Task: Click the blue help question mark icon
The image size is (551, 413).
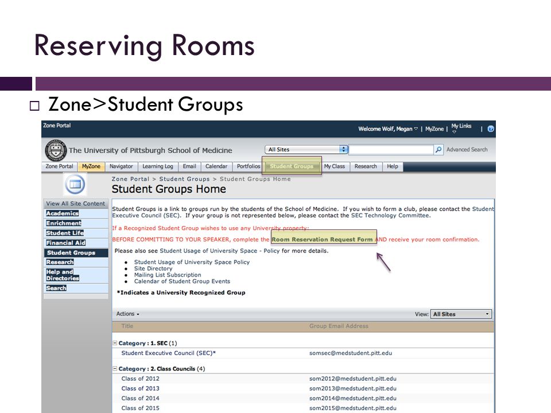Action: (x=491, y=129)
